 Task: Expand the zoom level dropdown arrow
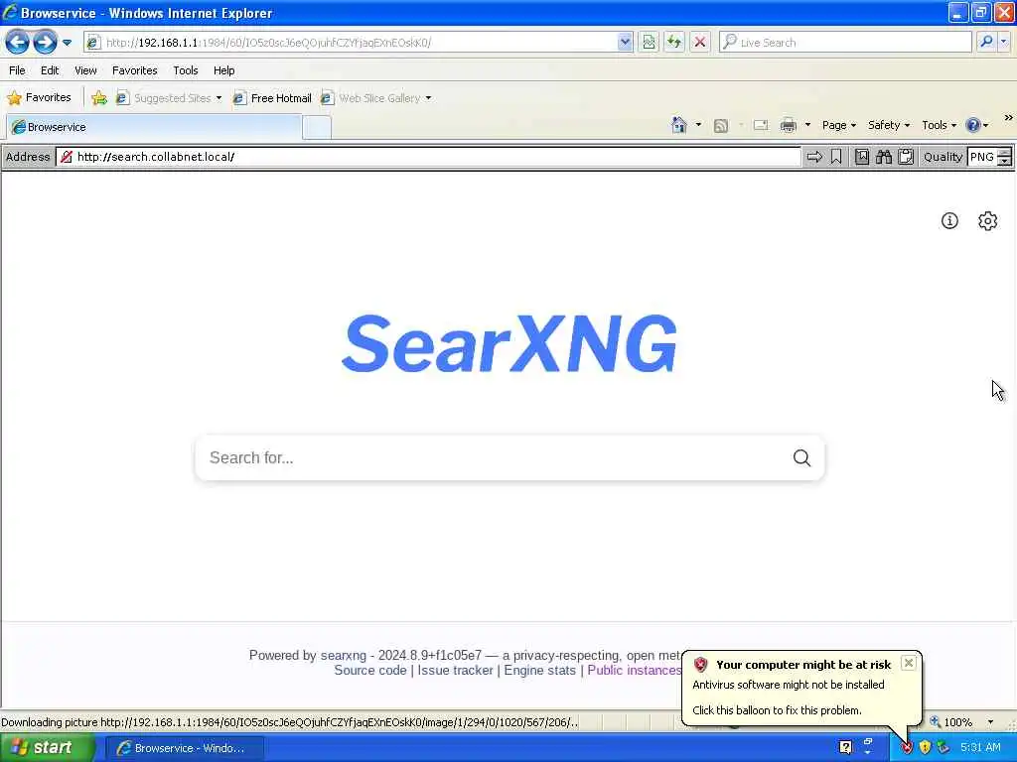coord(990,722)
